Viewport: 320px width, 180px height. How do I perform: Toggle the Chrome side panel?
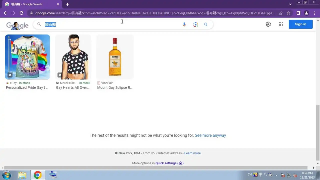pos(298,13)
